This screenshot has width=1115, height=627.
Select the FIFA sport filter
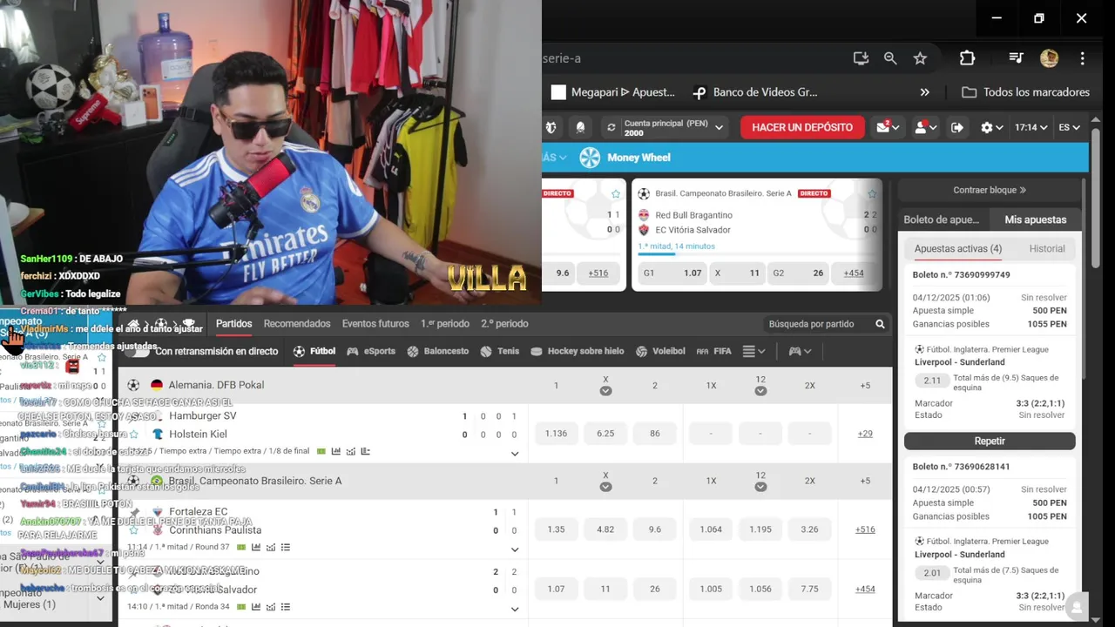713,352
